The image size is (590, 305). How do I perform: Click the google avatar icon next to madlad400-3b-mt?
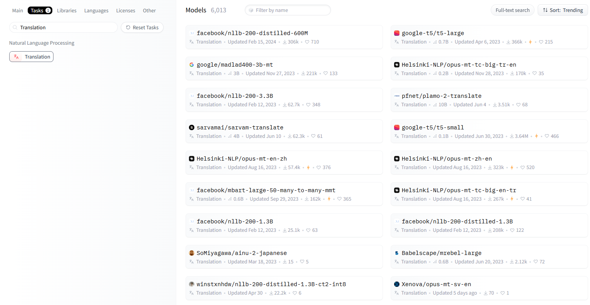(x=192, y=65)
